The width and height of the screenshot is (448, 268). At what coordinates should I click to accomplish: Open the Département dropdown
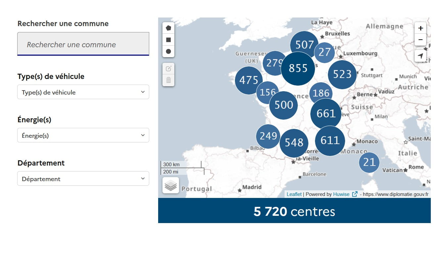tap(83, 179)
